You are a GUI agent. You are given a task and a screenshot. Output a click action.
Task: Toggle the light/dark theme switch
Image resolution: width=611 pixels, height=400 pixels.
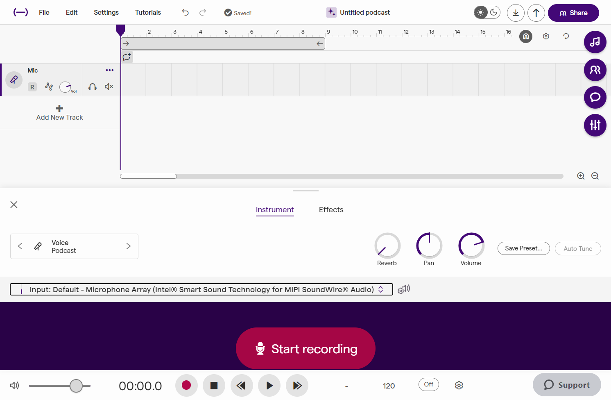487,12
